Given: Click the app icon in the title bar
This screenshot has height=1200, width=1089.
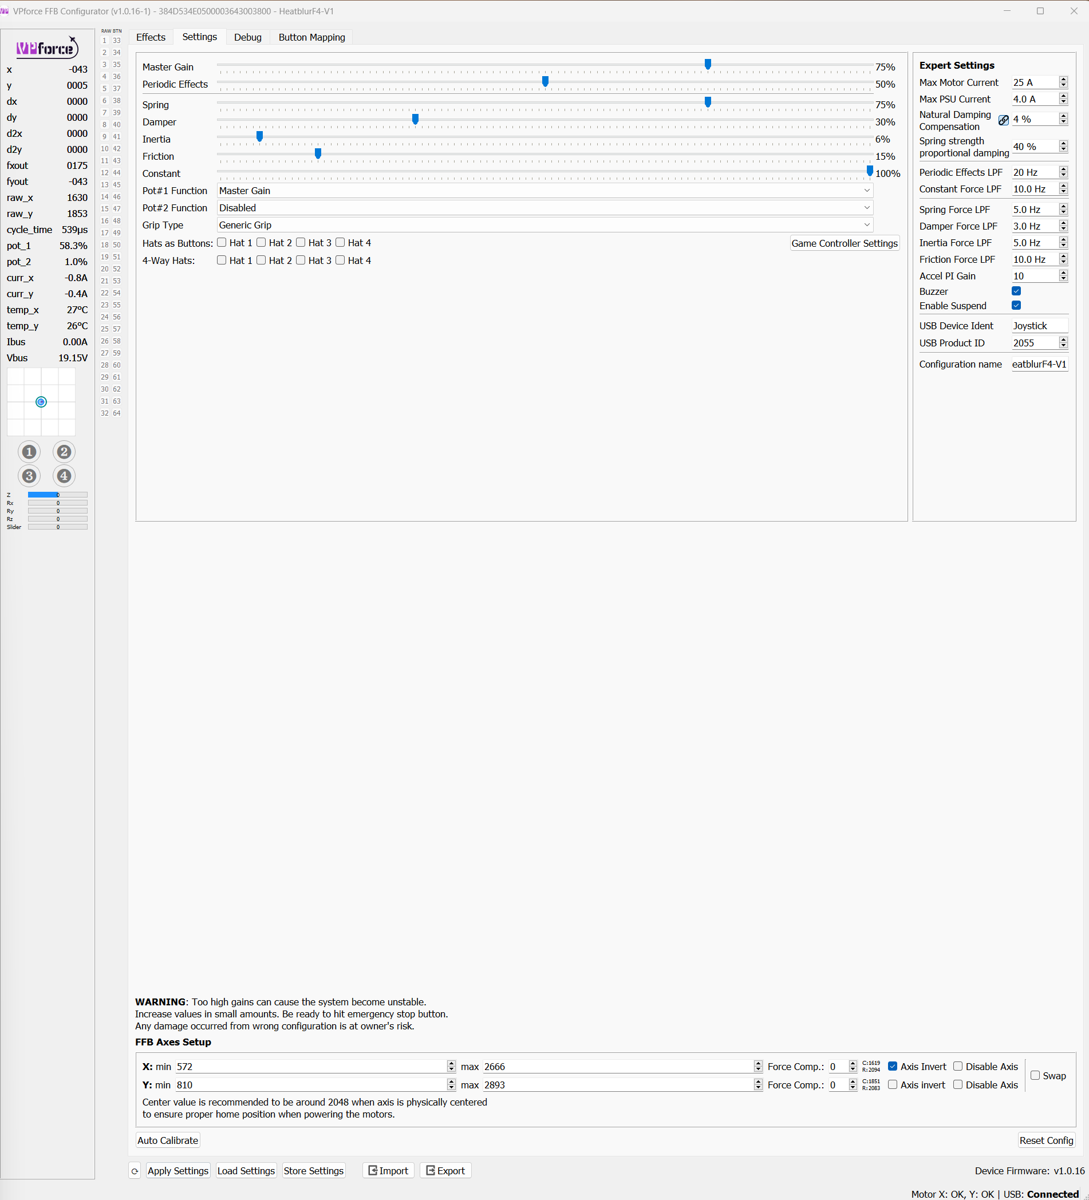Looking at the screenshot, I should pyautogui.click(x=5, y=11).
